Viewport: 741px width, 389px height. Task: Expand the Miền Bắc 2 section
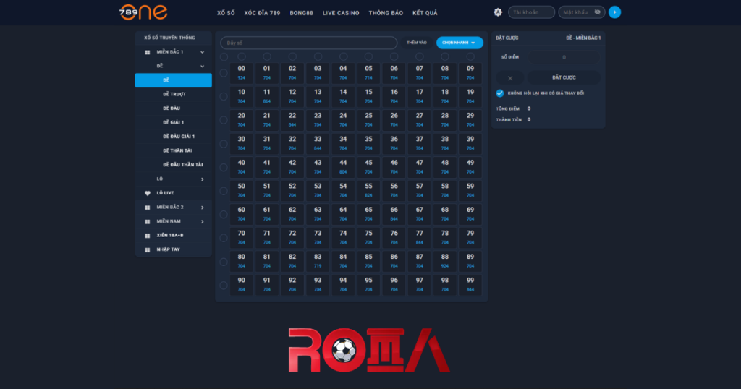tap(203, 208)
